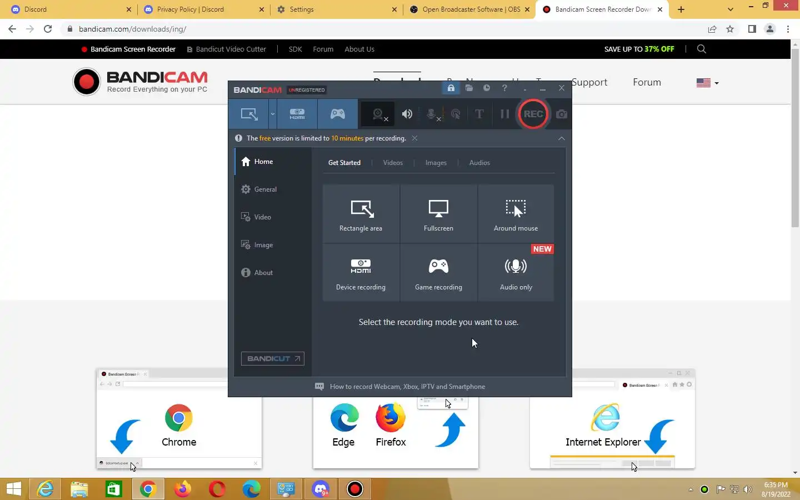This screenshot has height=500, width=800.
Task: Bookmark this page with star icon
Action: point(730,29)
